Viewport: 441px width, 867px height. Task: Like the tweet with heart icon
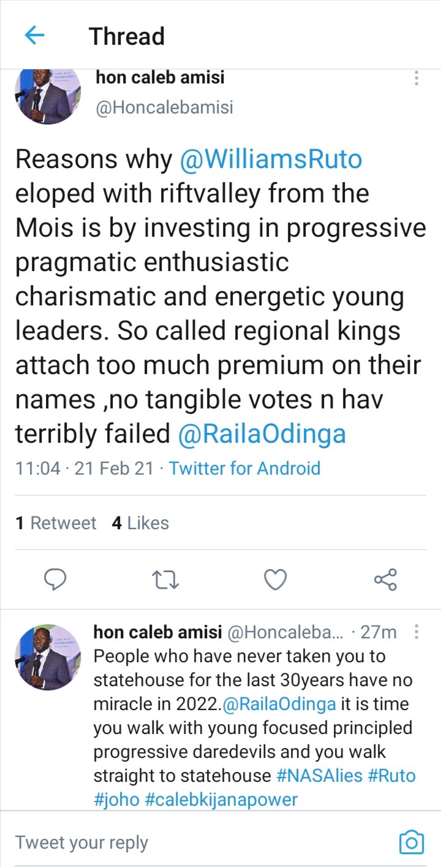[276, 579]
